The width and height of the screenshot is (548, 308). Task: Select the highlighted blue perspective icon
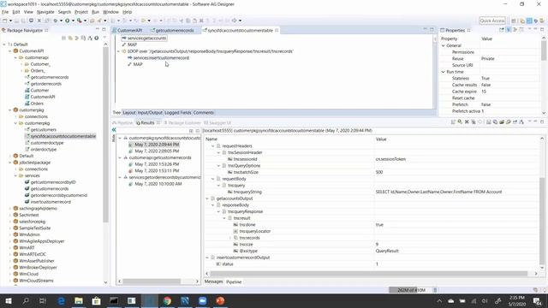click(529, 21)
